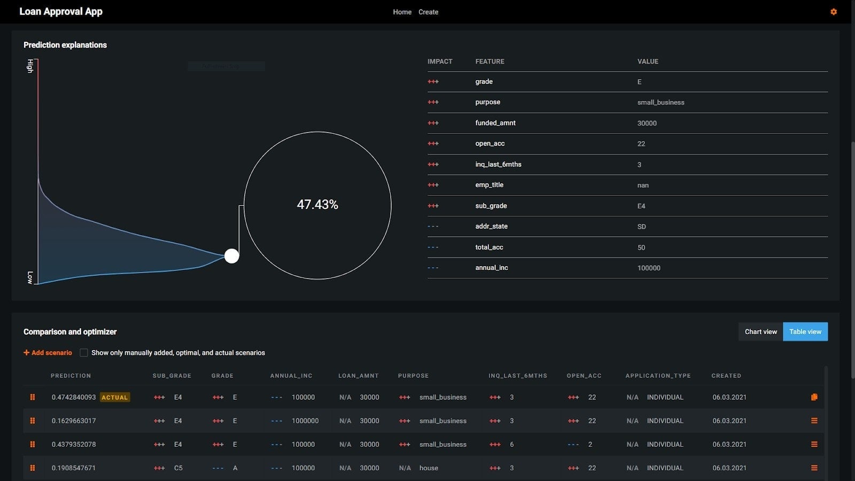
Task: Click the SD value for addr_state
Action: (x=642, y=227)
